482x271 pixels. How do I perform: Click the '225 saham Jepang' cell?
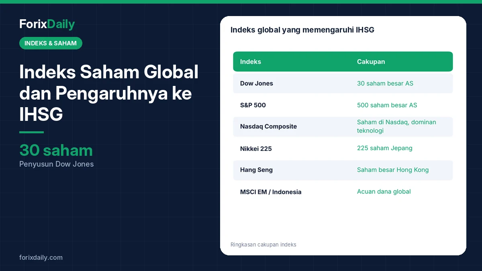click(x=385, y=148)
